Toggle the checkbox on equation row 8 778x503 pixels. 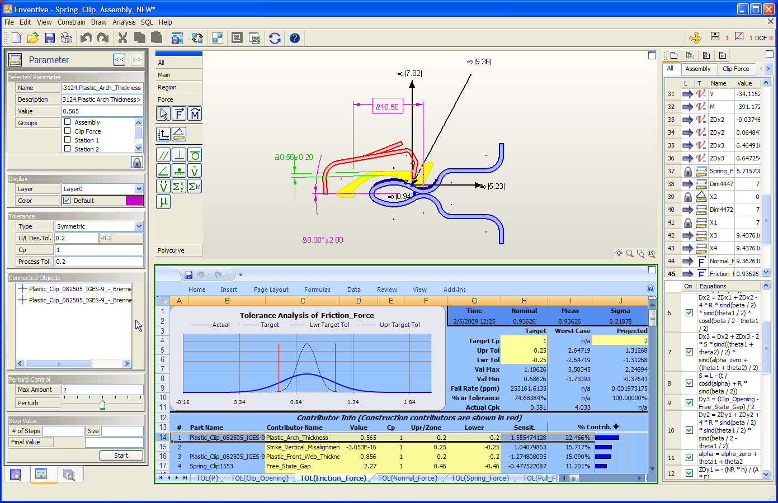[x=689, y=383]
